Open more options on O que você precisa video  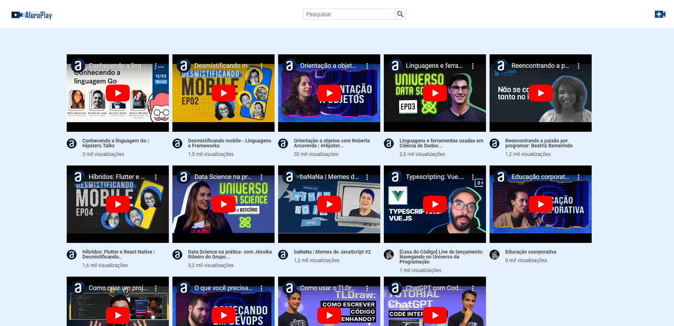pos(261,288)
